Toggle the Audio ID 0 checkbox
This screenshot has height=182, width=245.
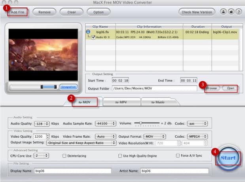[x=93, y=37]
